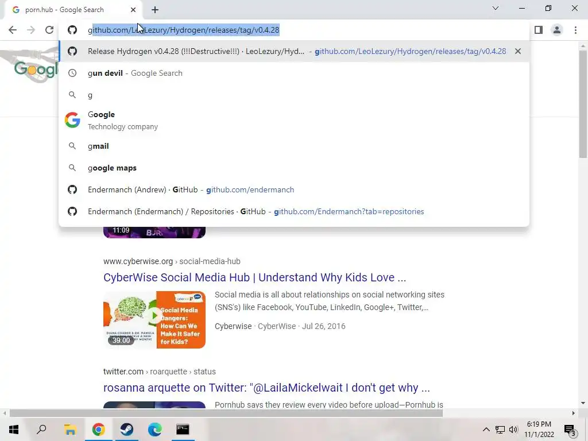Click the 11:09 video thumbnail

tap(154, 232)
